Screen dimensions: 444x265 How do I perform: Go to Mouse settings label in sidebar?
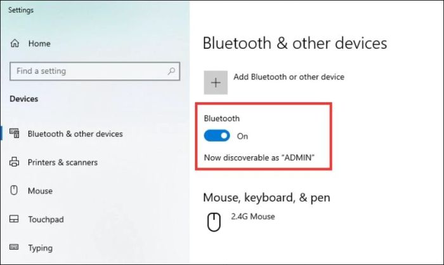[40, 191]
